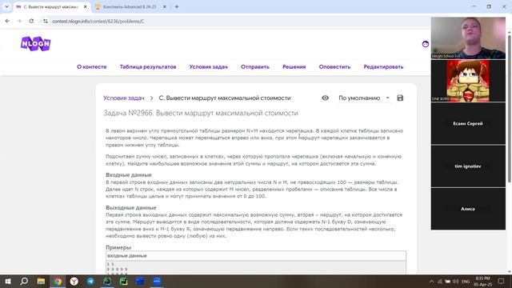Click the site info icon in the address bar

pos(46,22)
